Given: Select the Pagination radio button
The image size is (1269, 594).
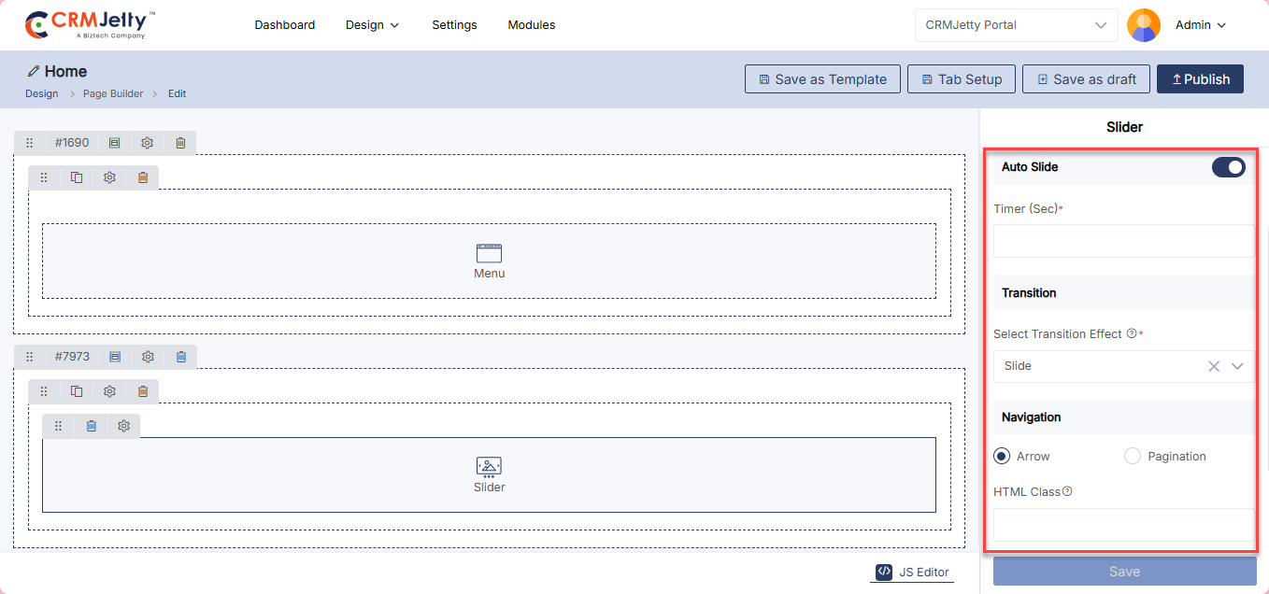Looking at the screenshot, I should click(1133, 457).
